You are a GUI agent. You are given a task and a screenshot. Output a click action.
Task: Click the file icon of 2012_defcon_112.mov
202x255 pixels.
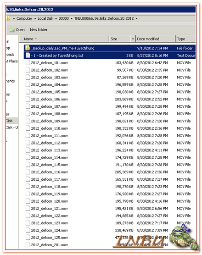pos(28,143)
